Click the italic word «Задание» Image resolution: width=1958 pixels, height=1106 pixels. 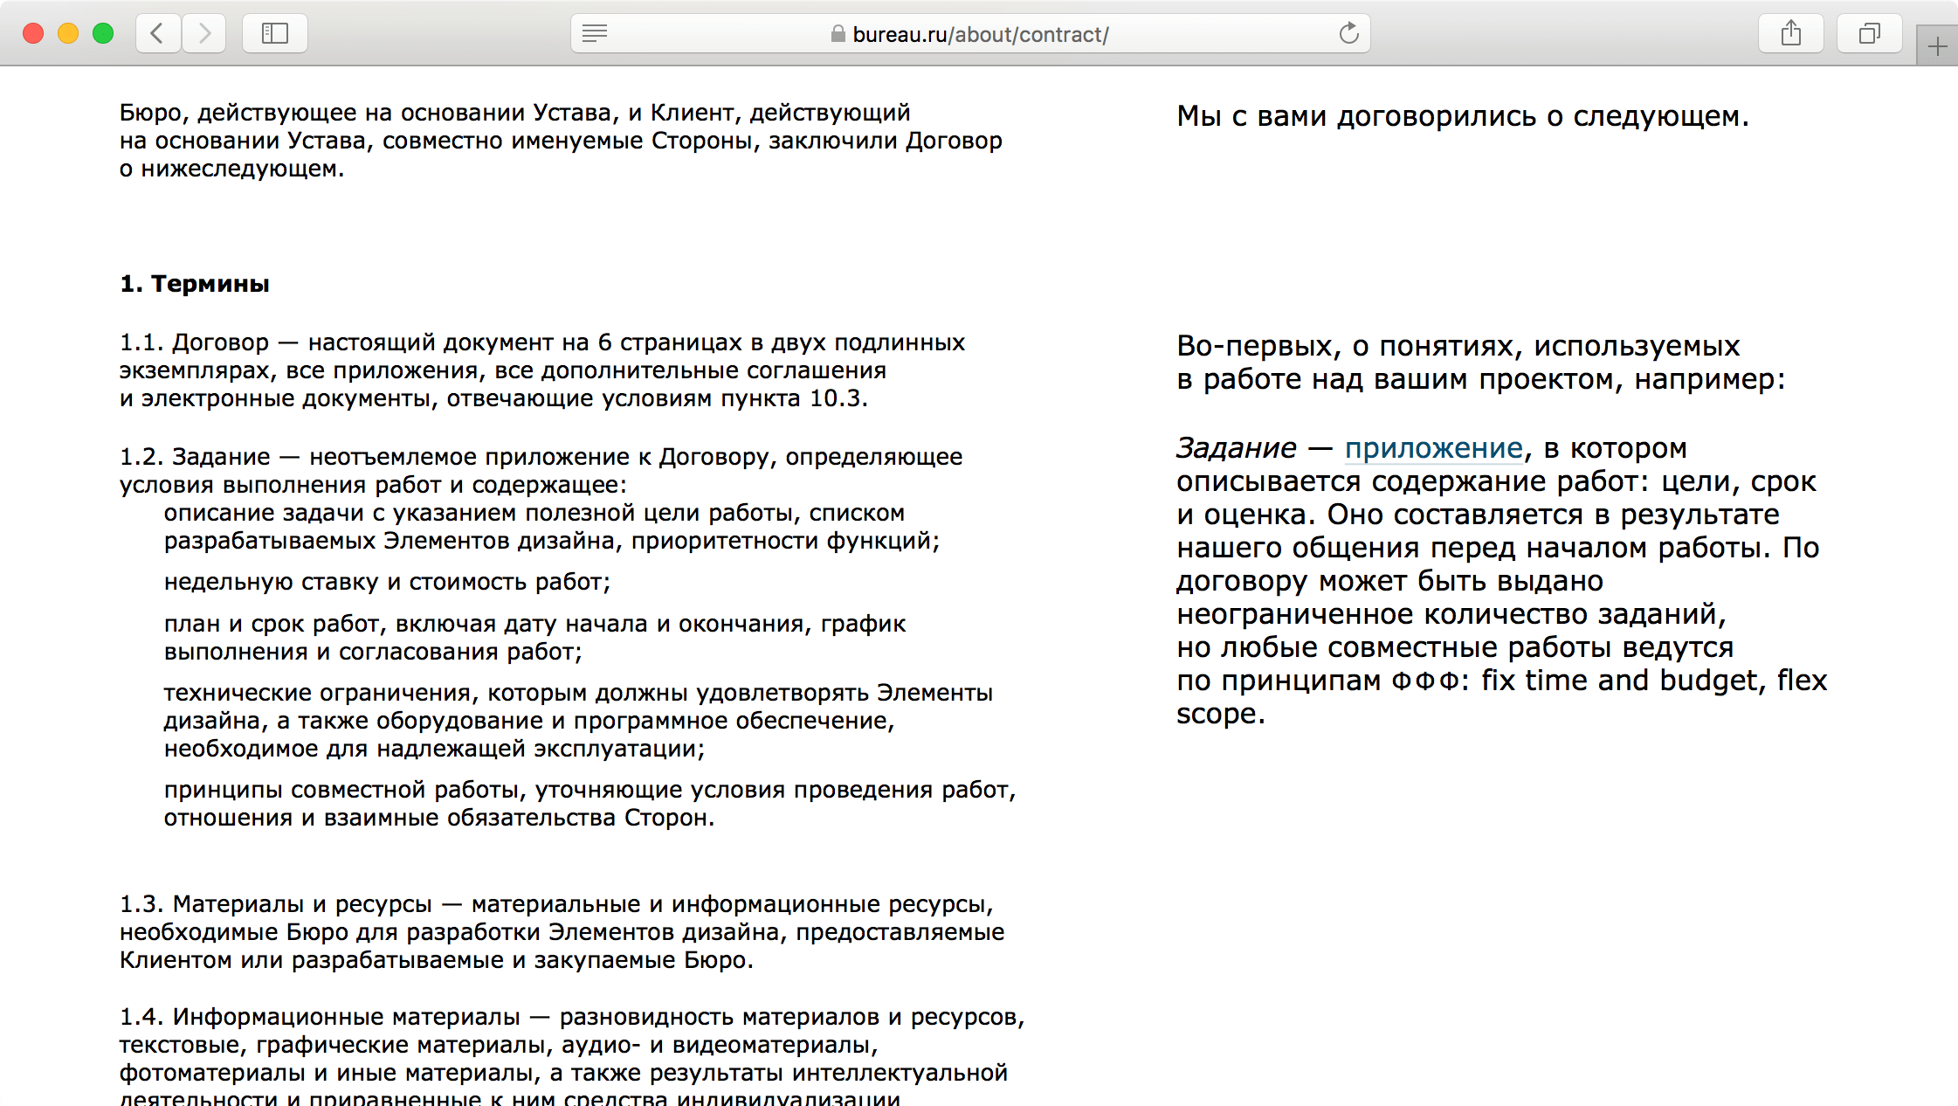(x=1236, y=448)
